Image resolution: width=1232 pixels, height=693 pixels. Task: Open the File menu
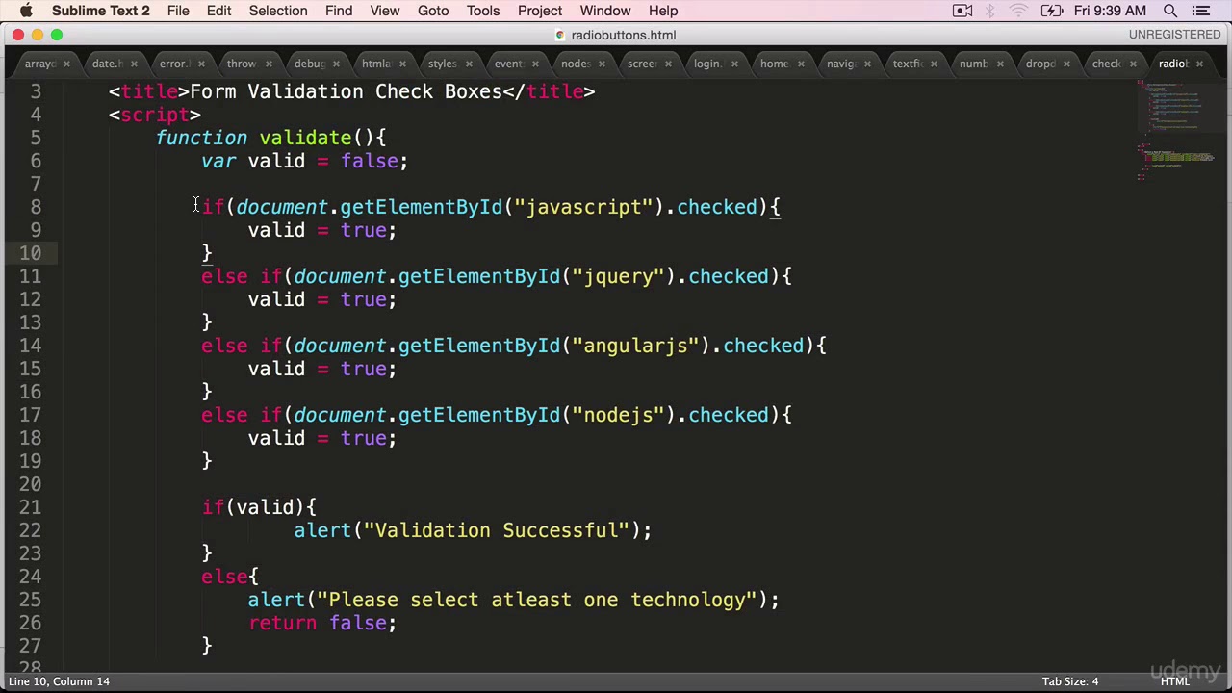coord(178,11)
